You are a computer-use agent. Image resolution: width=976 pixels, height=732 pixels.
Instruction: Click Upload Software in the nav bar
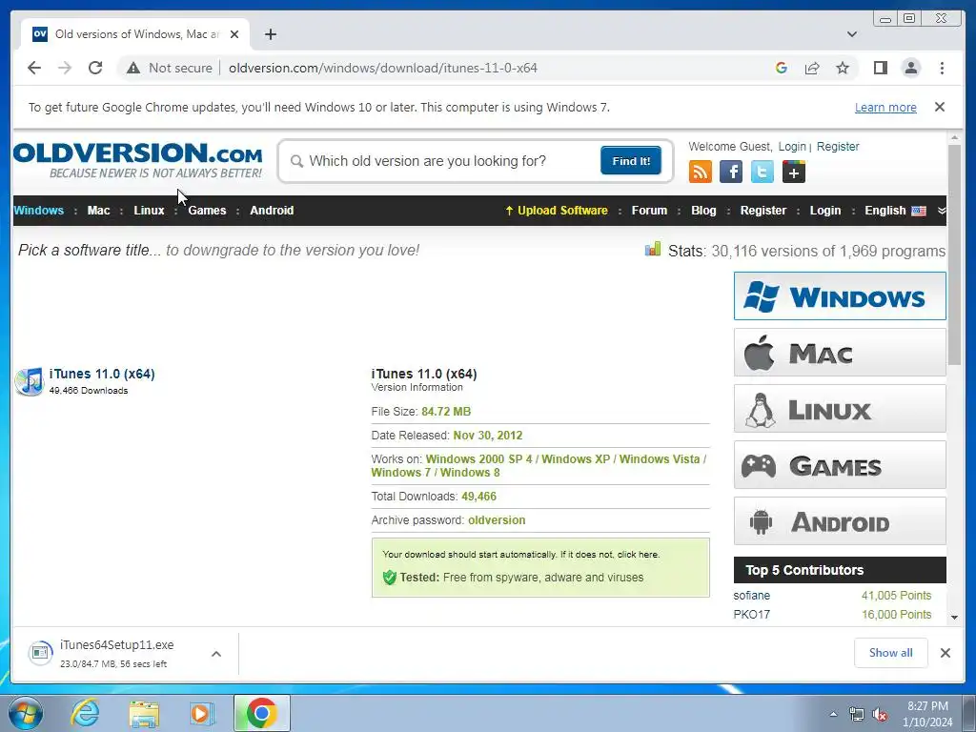557,211
